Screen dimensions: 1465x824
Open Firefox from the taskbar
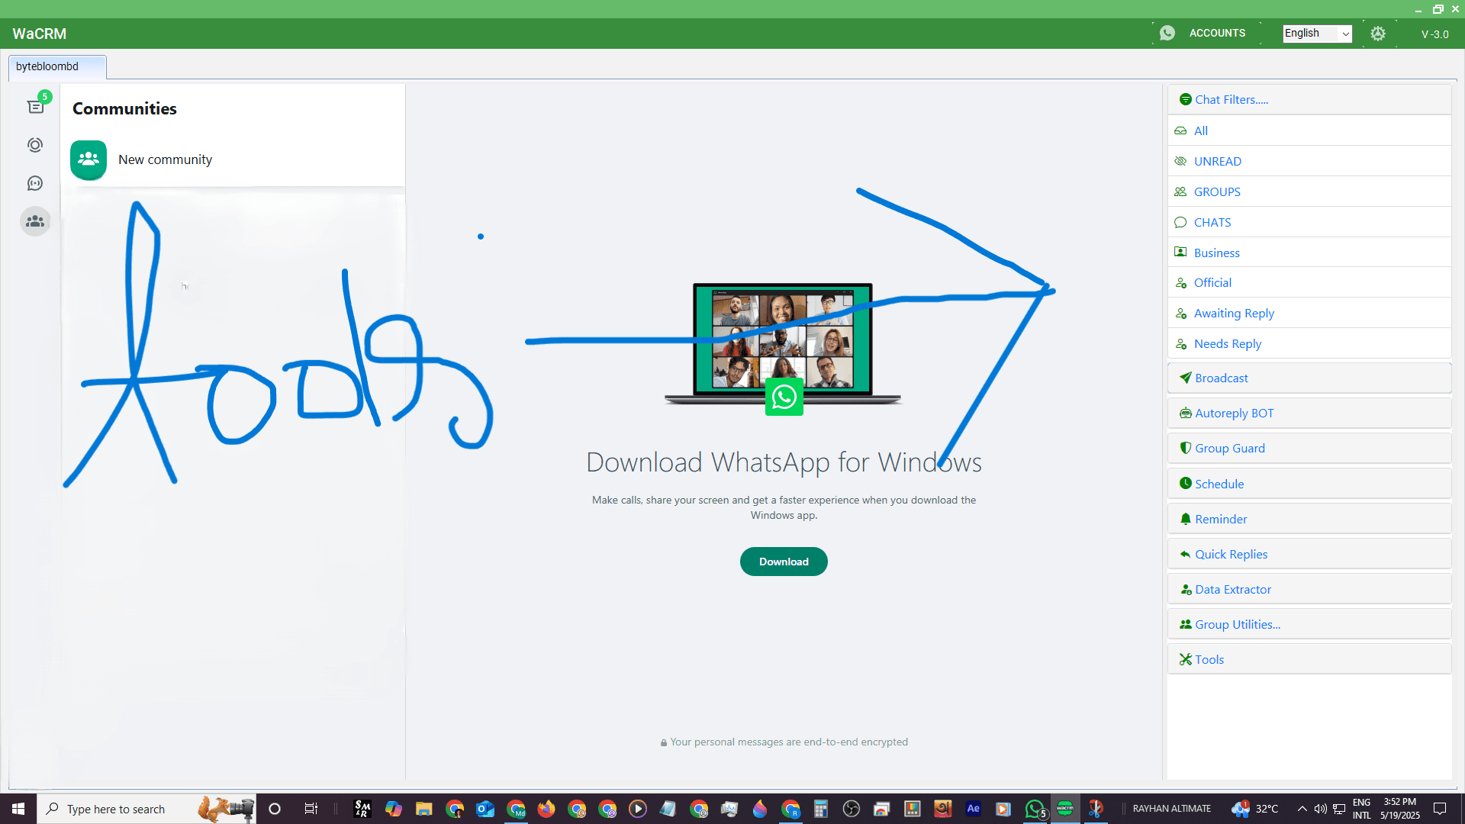click(546, 809)
